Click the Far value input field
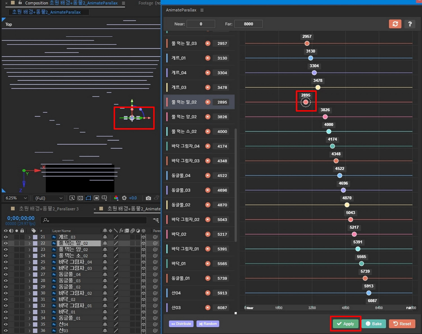The height and width of the screenshot is (334, 422). pos(249,24)
